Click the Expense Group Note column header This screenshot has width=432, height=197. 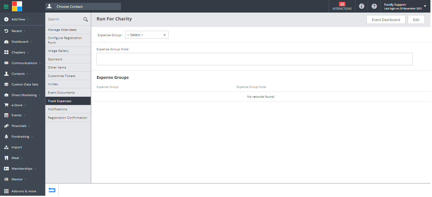click(x=251, y=87)
